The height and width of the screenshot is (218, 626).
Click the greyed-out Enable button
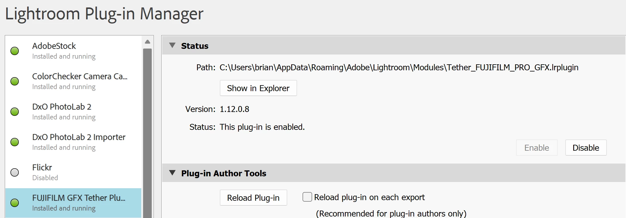click(537, 148)
